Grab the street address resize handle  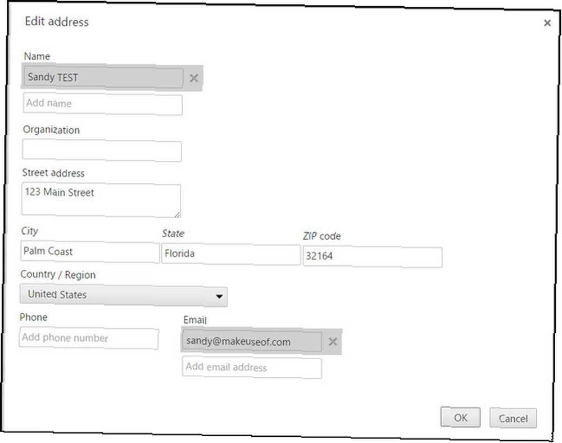[x=178, y=214]
